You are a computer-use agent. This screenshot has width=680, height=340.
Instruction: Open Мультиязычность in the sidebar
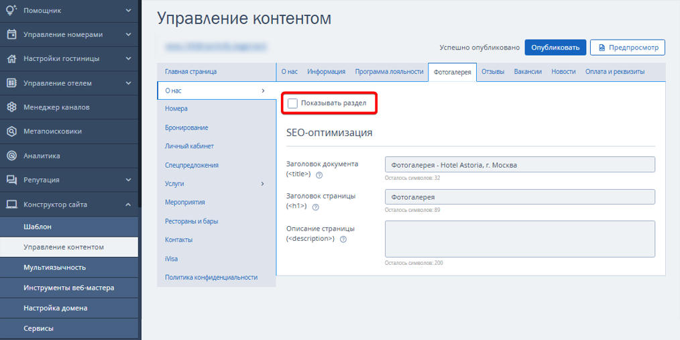point(69,268)
